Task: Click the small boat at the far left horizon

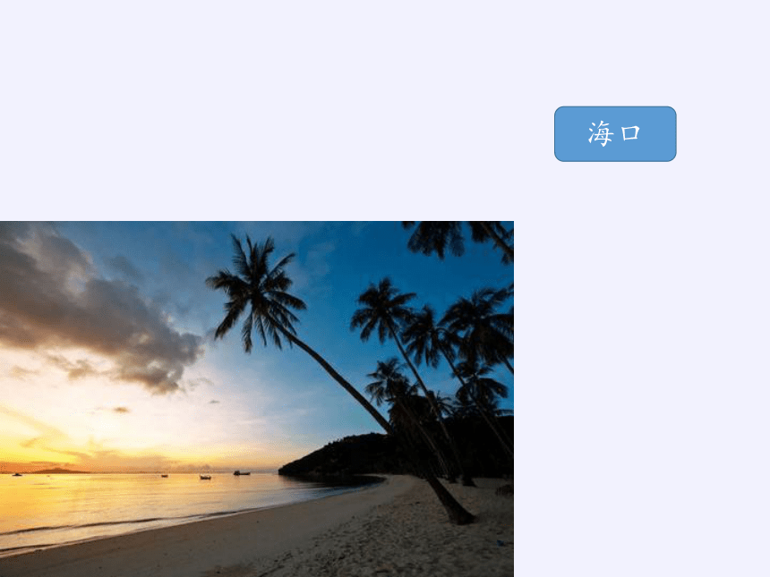Action: [17, 474]
